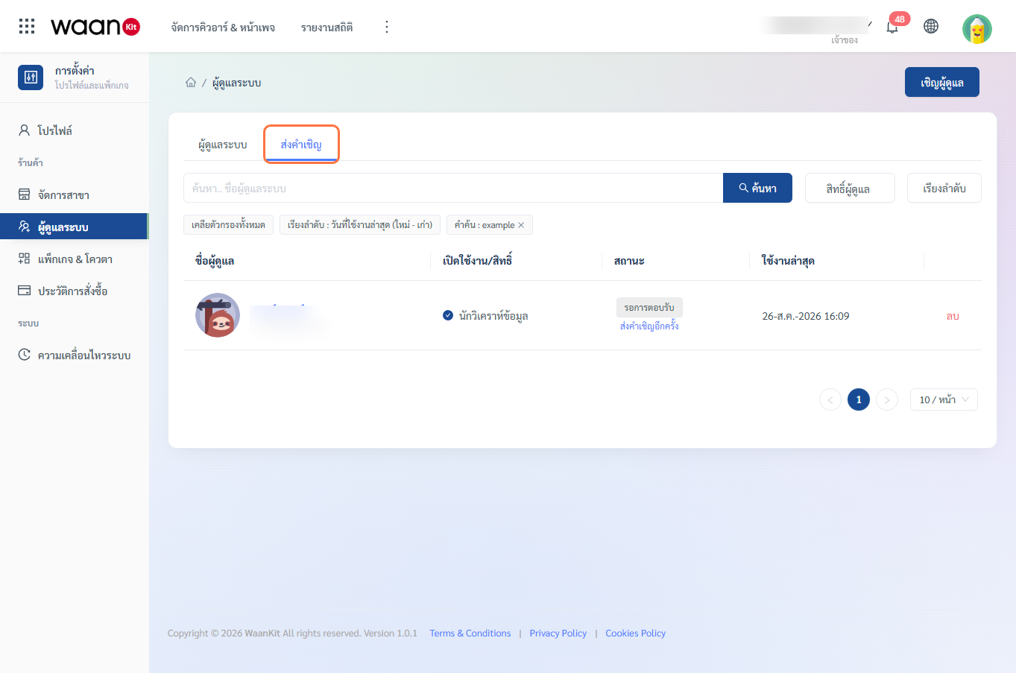Open notifications bell with 48 badge

(x=892, y=27)
